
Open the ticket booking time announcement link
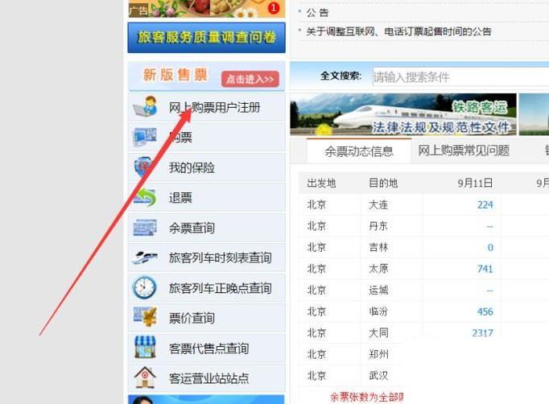point(398,31)
